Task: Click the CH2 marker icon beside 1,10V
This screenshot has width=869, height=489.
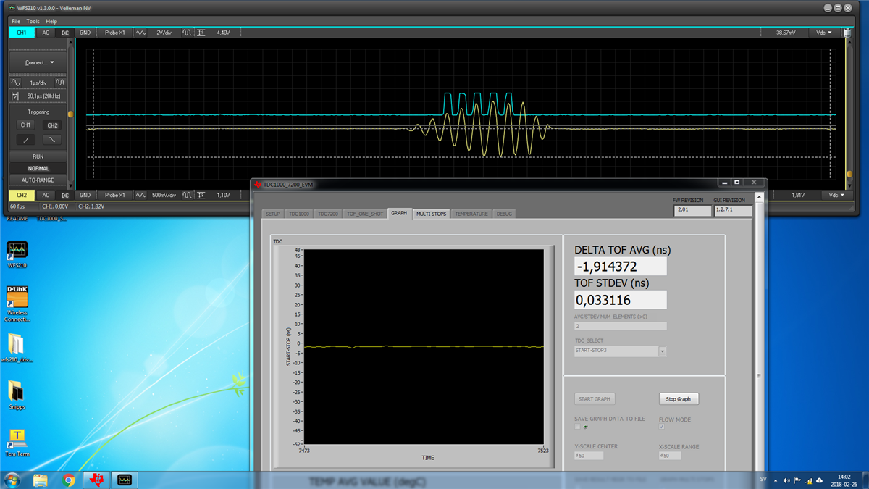Action: (x=201, y=195)
